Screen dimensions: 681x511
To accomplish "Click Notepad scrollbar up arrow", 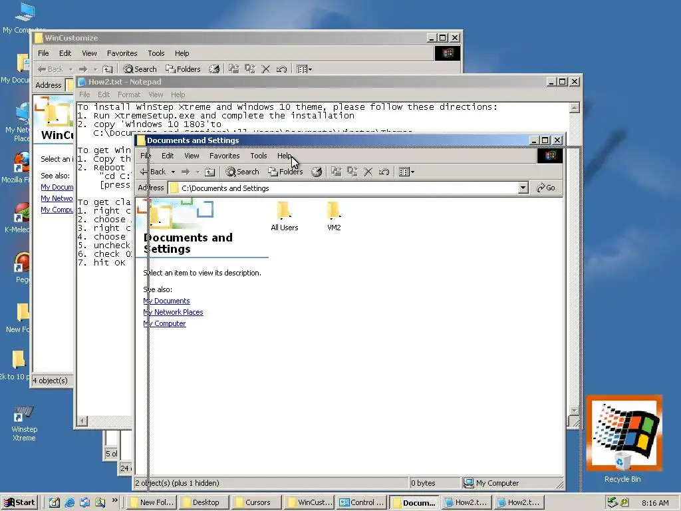I will click(574, 108).
